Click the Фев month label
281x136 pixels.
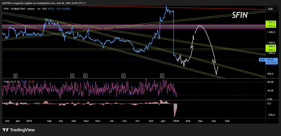click(x=188, y=121)
